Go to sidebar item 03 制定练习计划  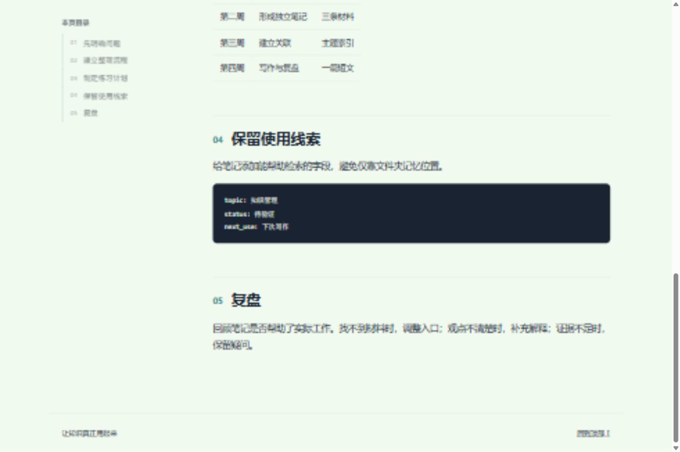[99, 78]
